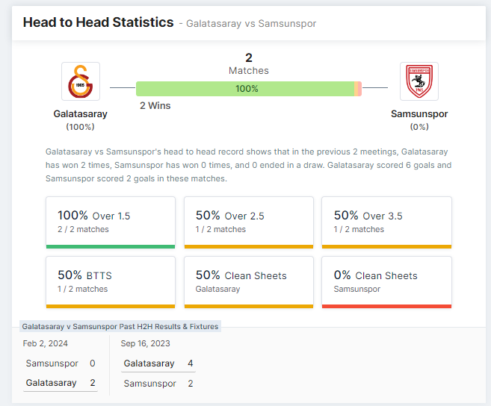Click the 50% Clean Sheets Galatasaray card
This screenshot has height=406, width=491.
[x=248, y=281]
